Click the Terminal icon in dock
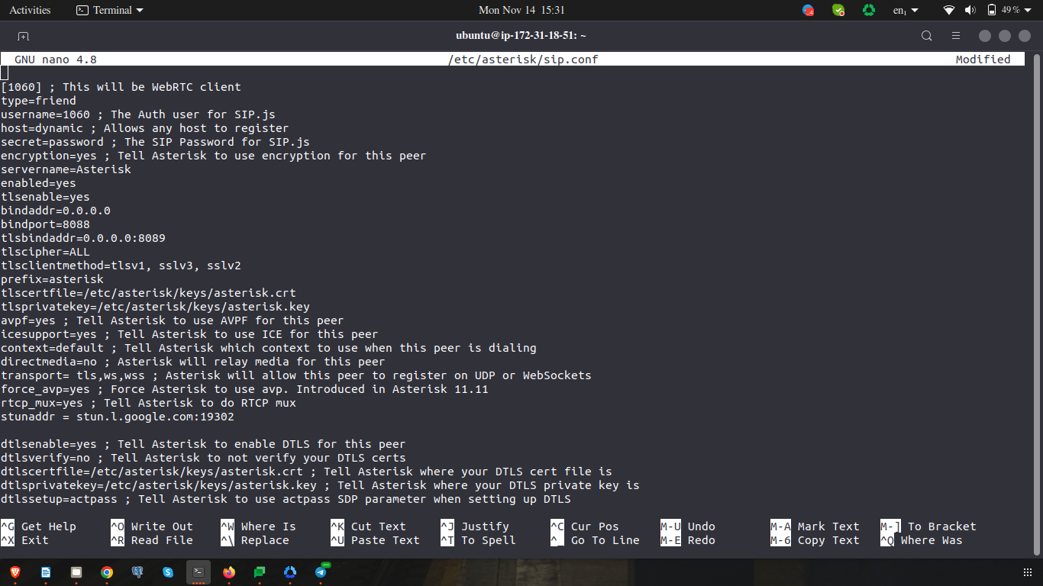The image size is (1043, 586). click(199, 572)
